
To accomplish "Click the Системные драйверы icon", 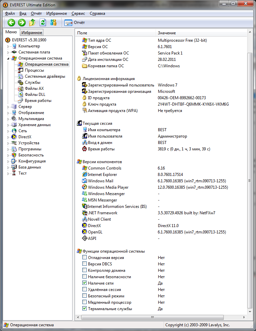I will tap(20, 76).
